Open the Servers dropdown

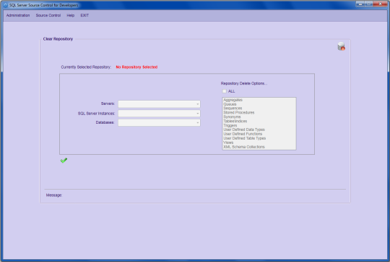(159, 104)
